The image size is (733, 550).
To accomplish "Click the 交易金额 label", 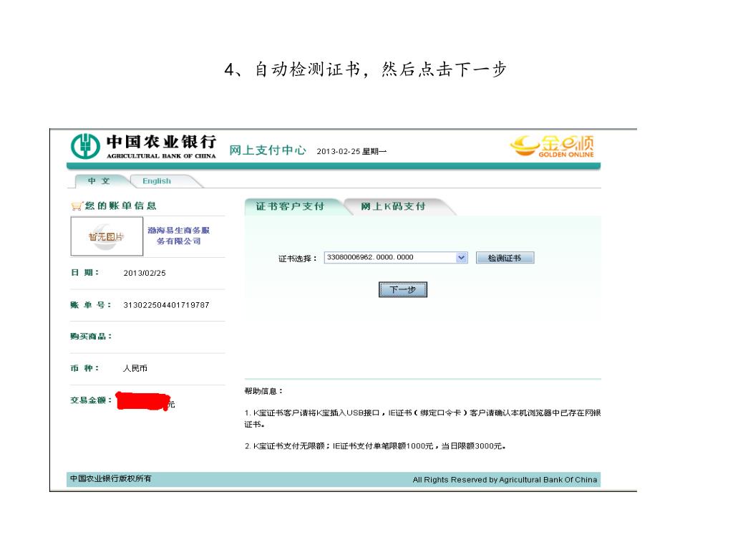I will click(91, 400).
